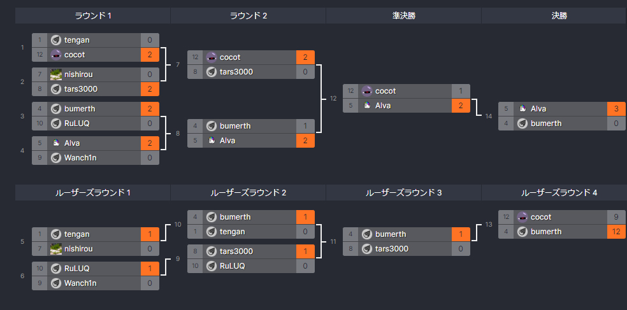The image size is (627, 310).
Task: Select the ルーザーズラウンド 2 header
Action: pyautogui.click(x=249, y=192)
